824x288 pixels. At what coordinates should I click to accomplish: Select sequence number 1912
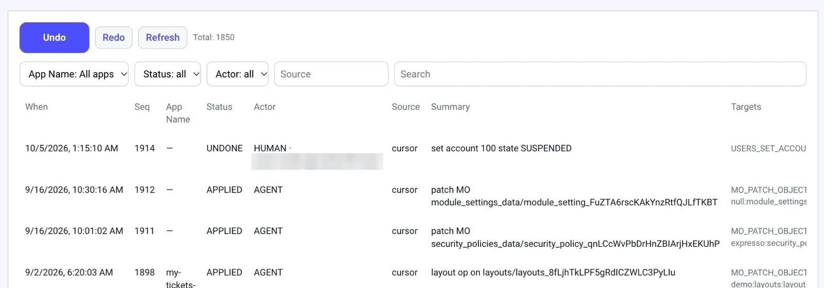coord(145,190)
